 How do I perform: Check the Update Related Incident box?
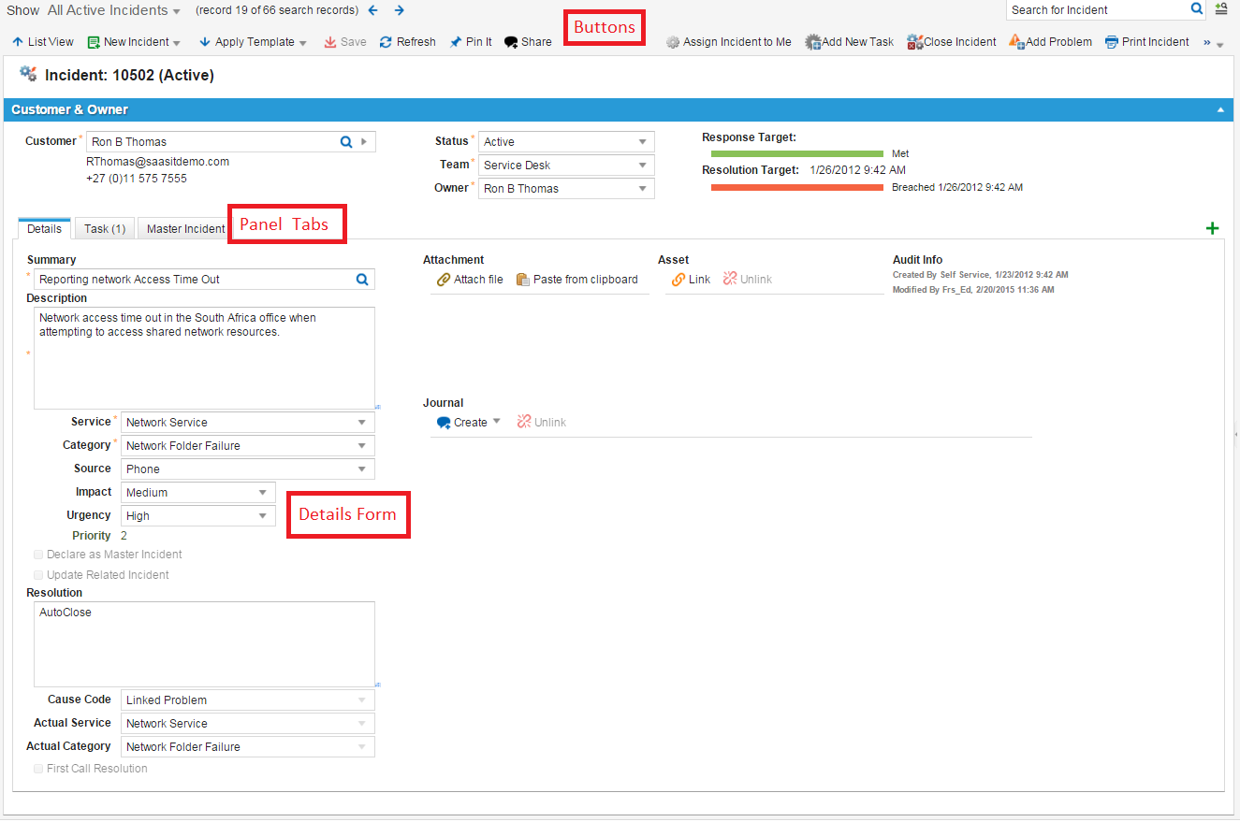38,575
